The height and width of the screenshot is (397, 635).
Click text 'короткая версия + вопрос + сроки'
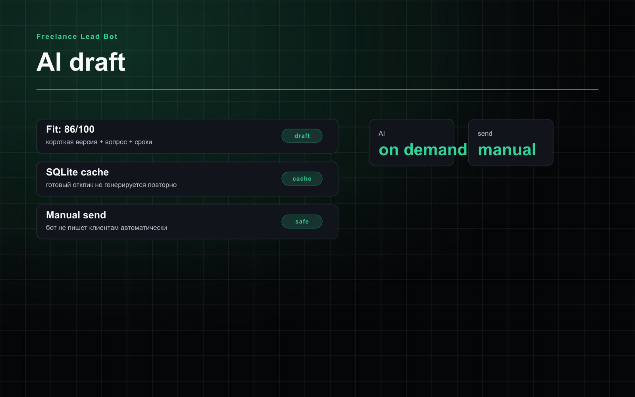[99, 142]
